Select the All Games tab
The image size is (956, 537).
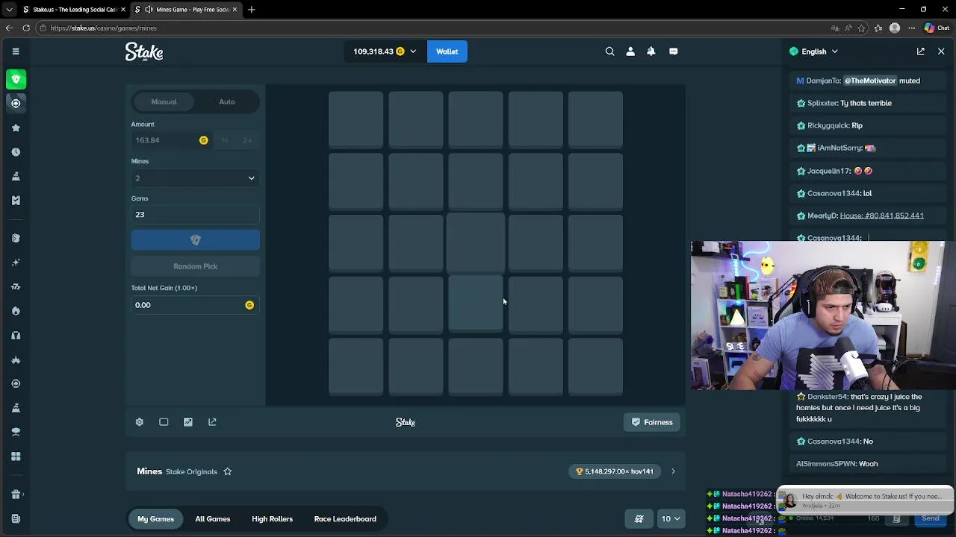[213, 519]
